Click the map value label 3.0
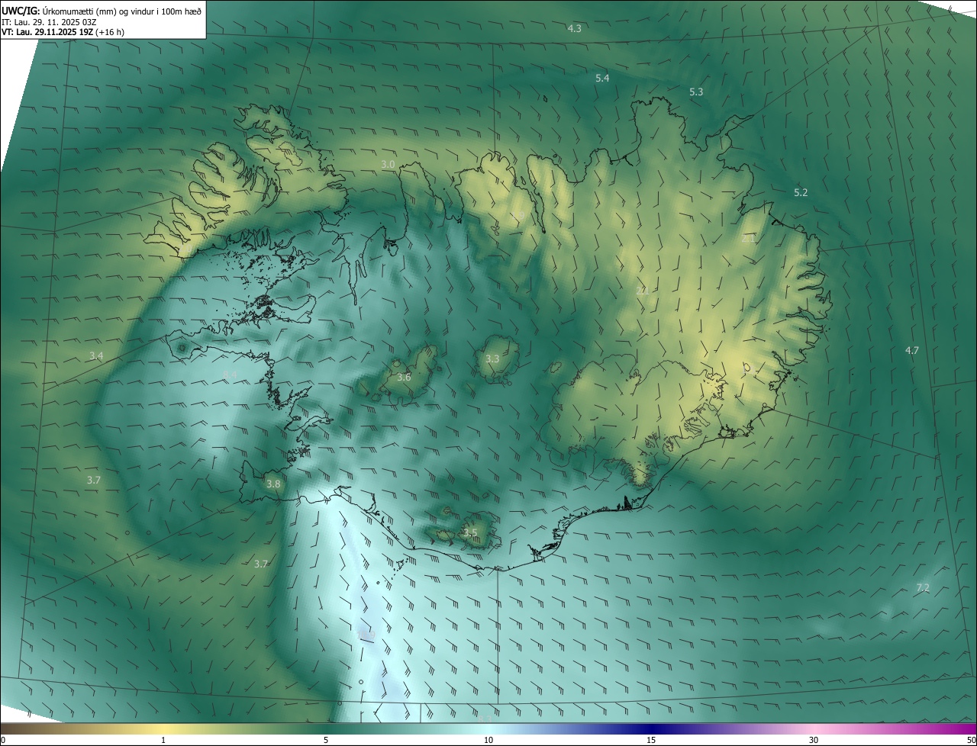Viewport: 977px width, 746px height. pos(388,165)
